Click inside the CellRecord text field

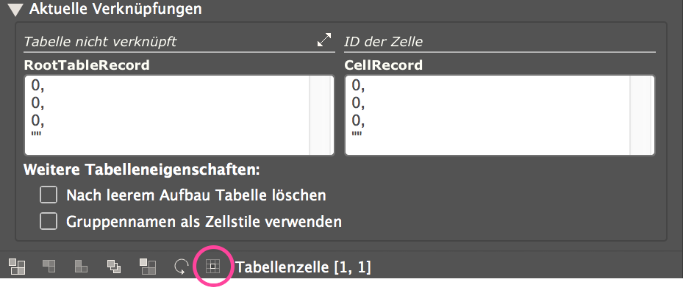pos(487,115)
